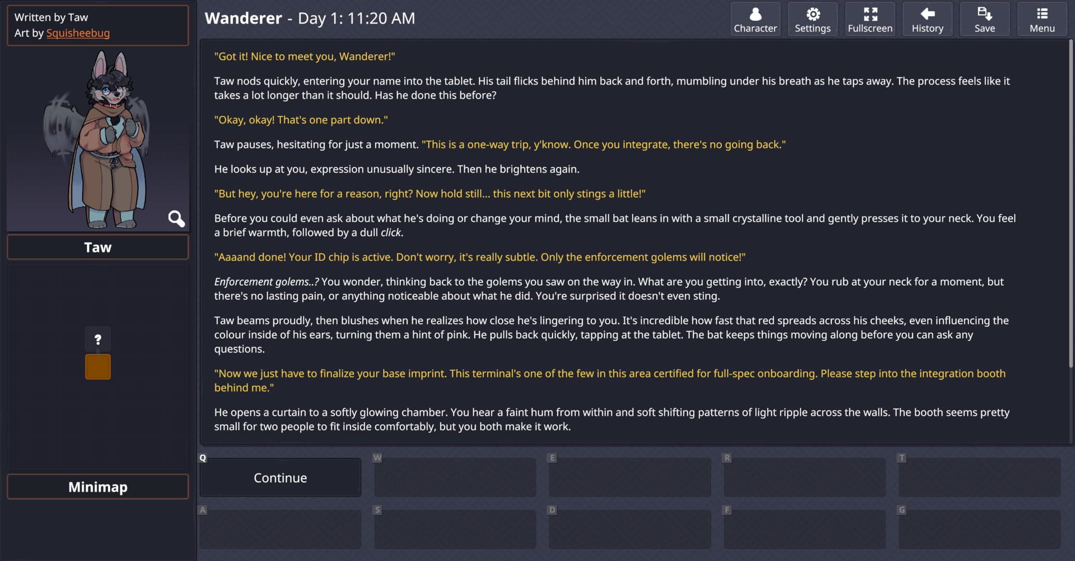Click the empty T action slot
Screen dimensions: 1075x561
pos(979,478)
